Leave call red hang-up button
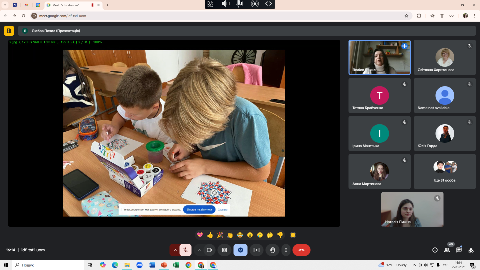Image resolution: width=480 pixels, height=270 pixels. point(301,250)
